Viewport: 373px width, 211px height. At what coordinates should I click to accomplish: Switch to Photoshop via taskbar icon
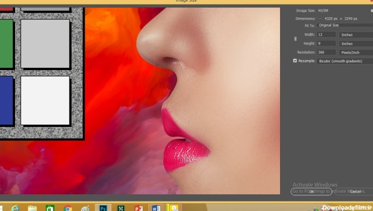tap(103, 208)
